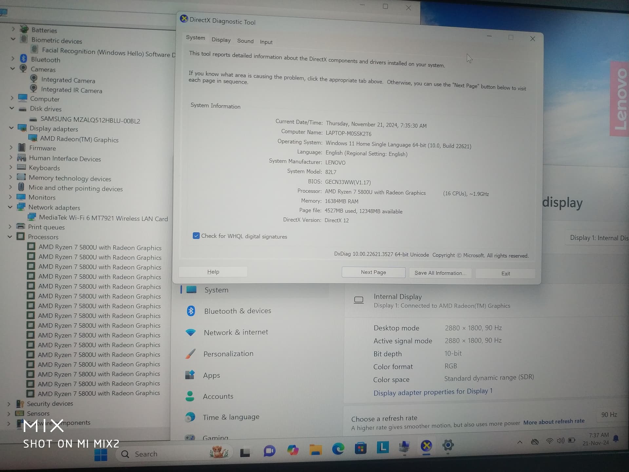Expand the Human Interface Devices node

[11, 157]
